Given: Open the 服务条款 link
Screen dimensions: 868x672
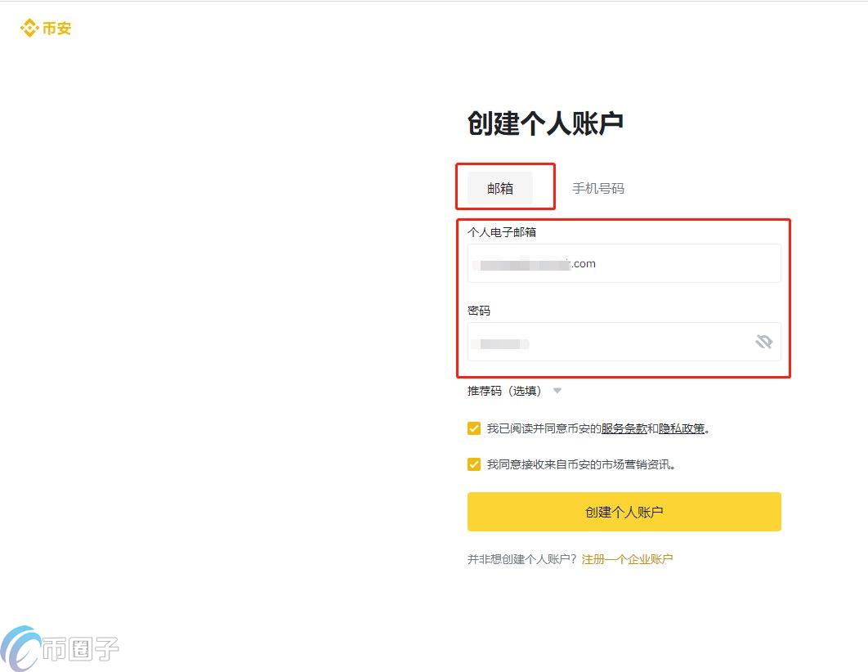Looking at the screenshot, I should 624,428.
